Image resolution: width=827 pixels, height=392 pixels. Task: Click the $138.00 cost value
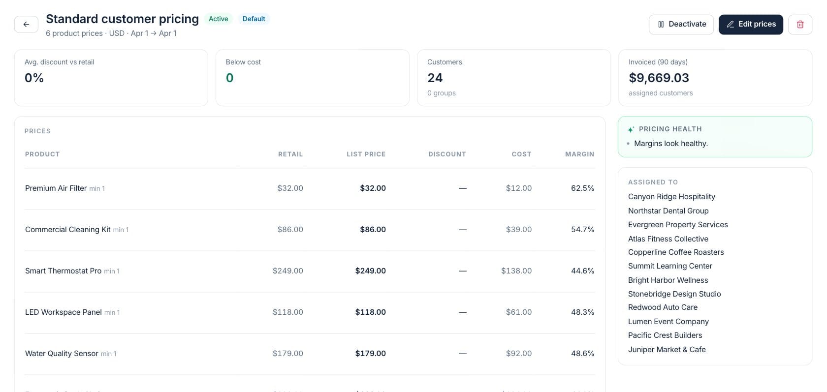(516, 271)
